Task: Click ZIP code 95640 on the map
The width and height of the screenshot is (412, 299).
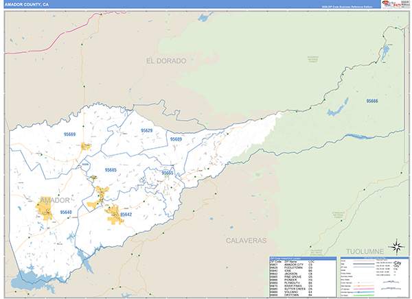Action: pos(66,212)
